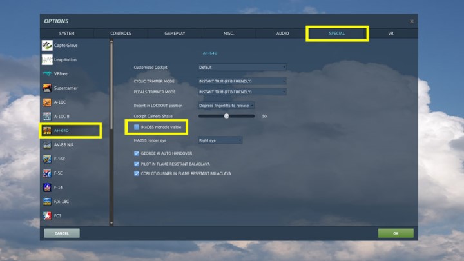The height and width of the screenshot is (261, 464).
Task: Uncheck Pilot in Flame Resistant Balaclava
Action: pyautogui.click(x=137, y=164)
